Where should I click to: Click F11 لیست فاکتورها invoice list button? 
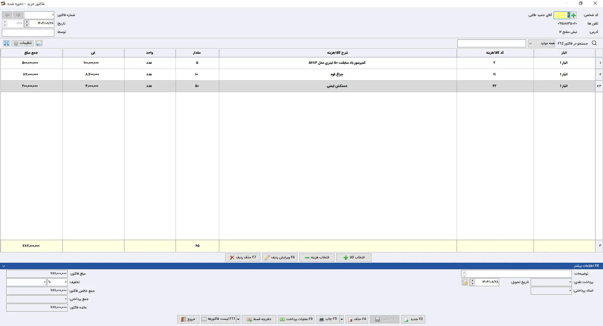[219, 319]
